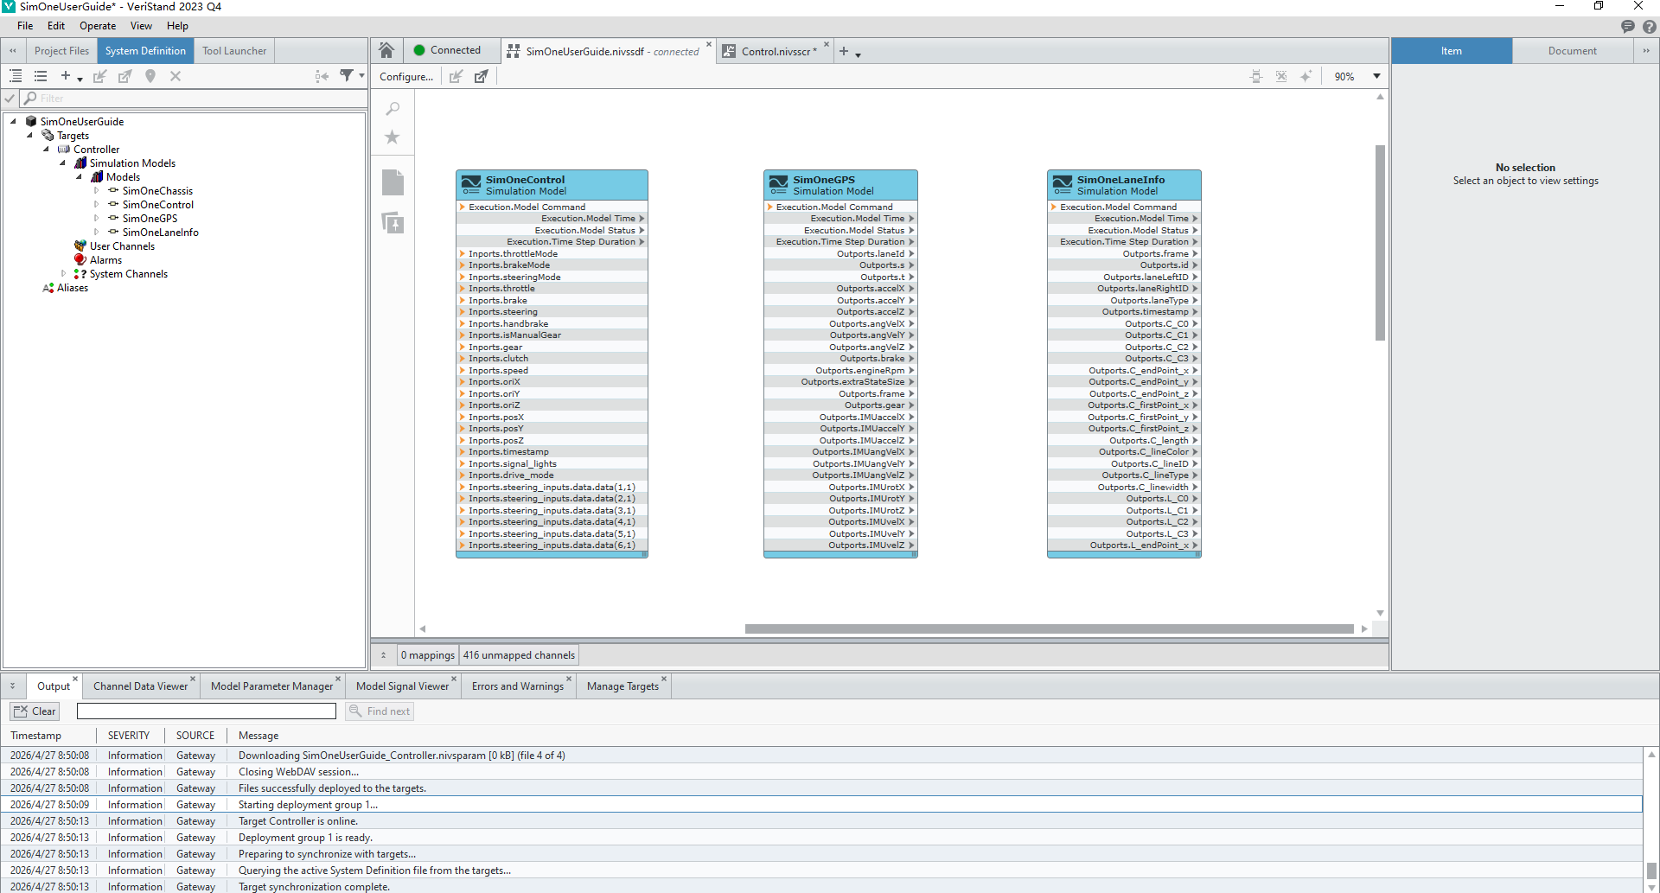Image resolution: width=1660 pixels, height=893 pixels.
Task: Open the View menu
Action: 141,26
